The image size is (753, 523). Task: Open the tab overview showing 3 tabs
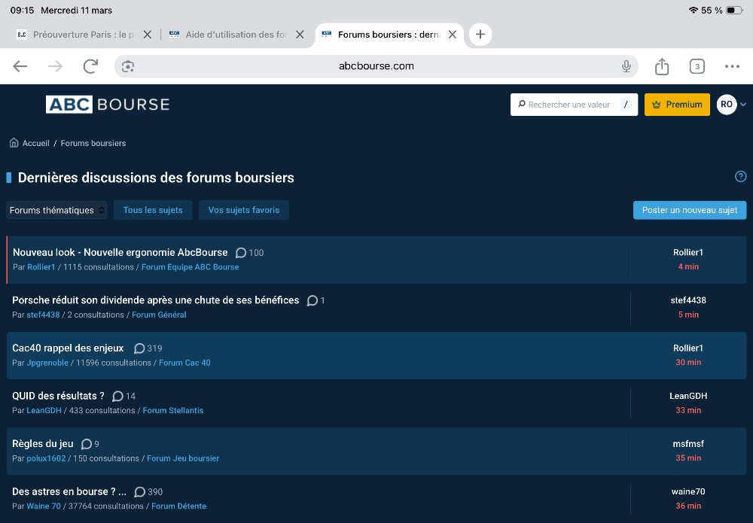(x=697, y=66)
